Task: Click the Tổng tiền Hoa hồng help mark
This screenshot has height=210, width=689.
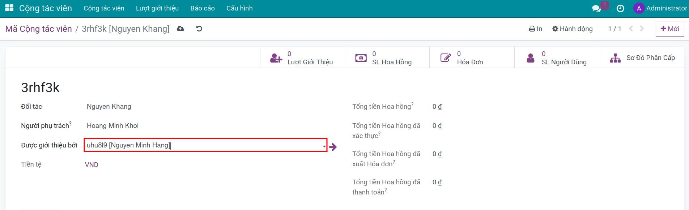Action: 412,104
